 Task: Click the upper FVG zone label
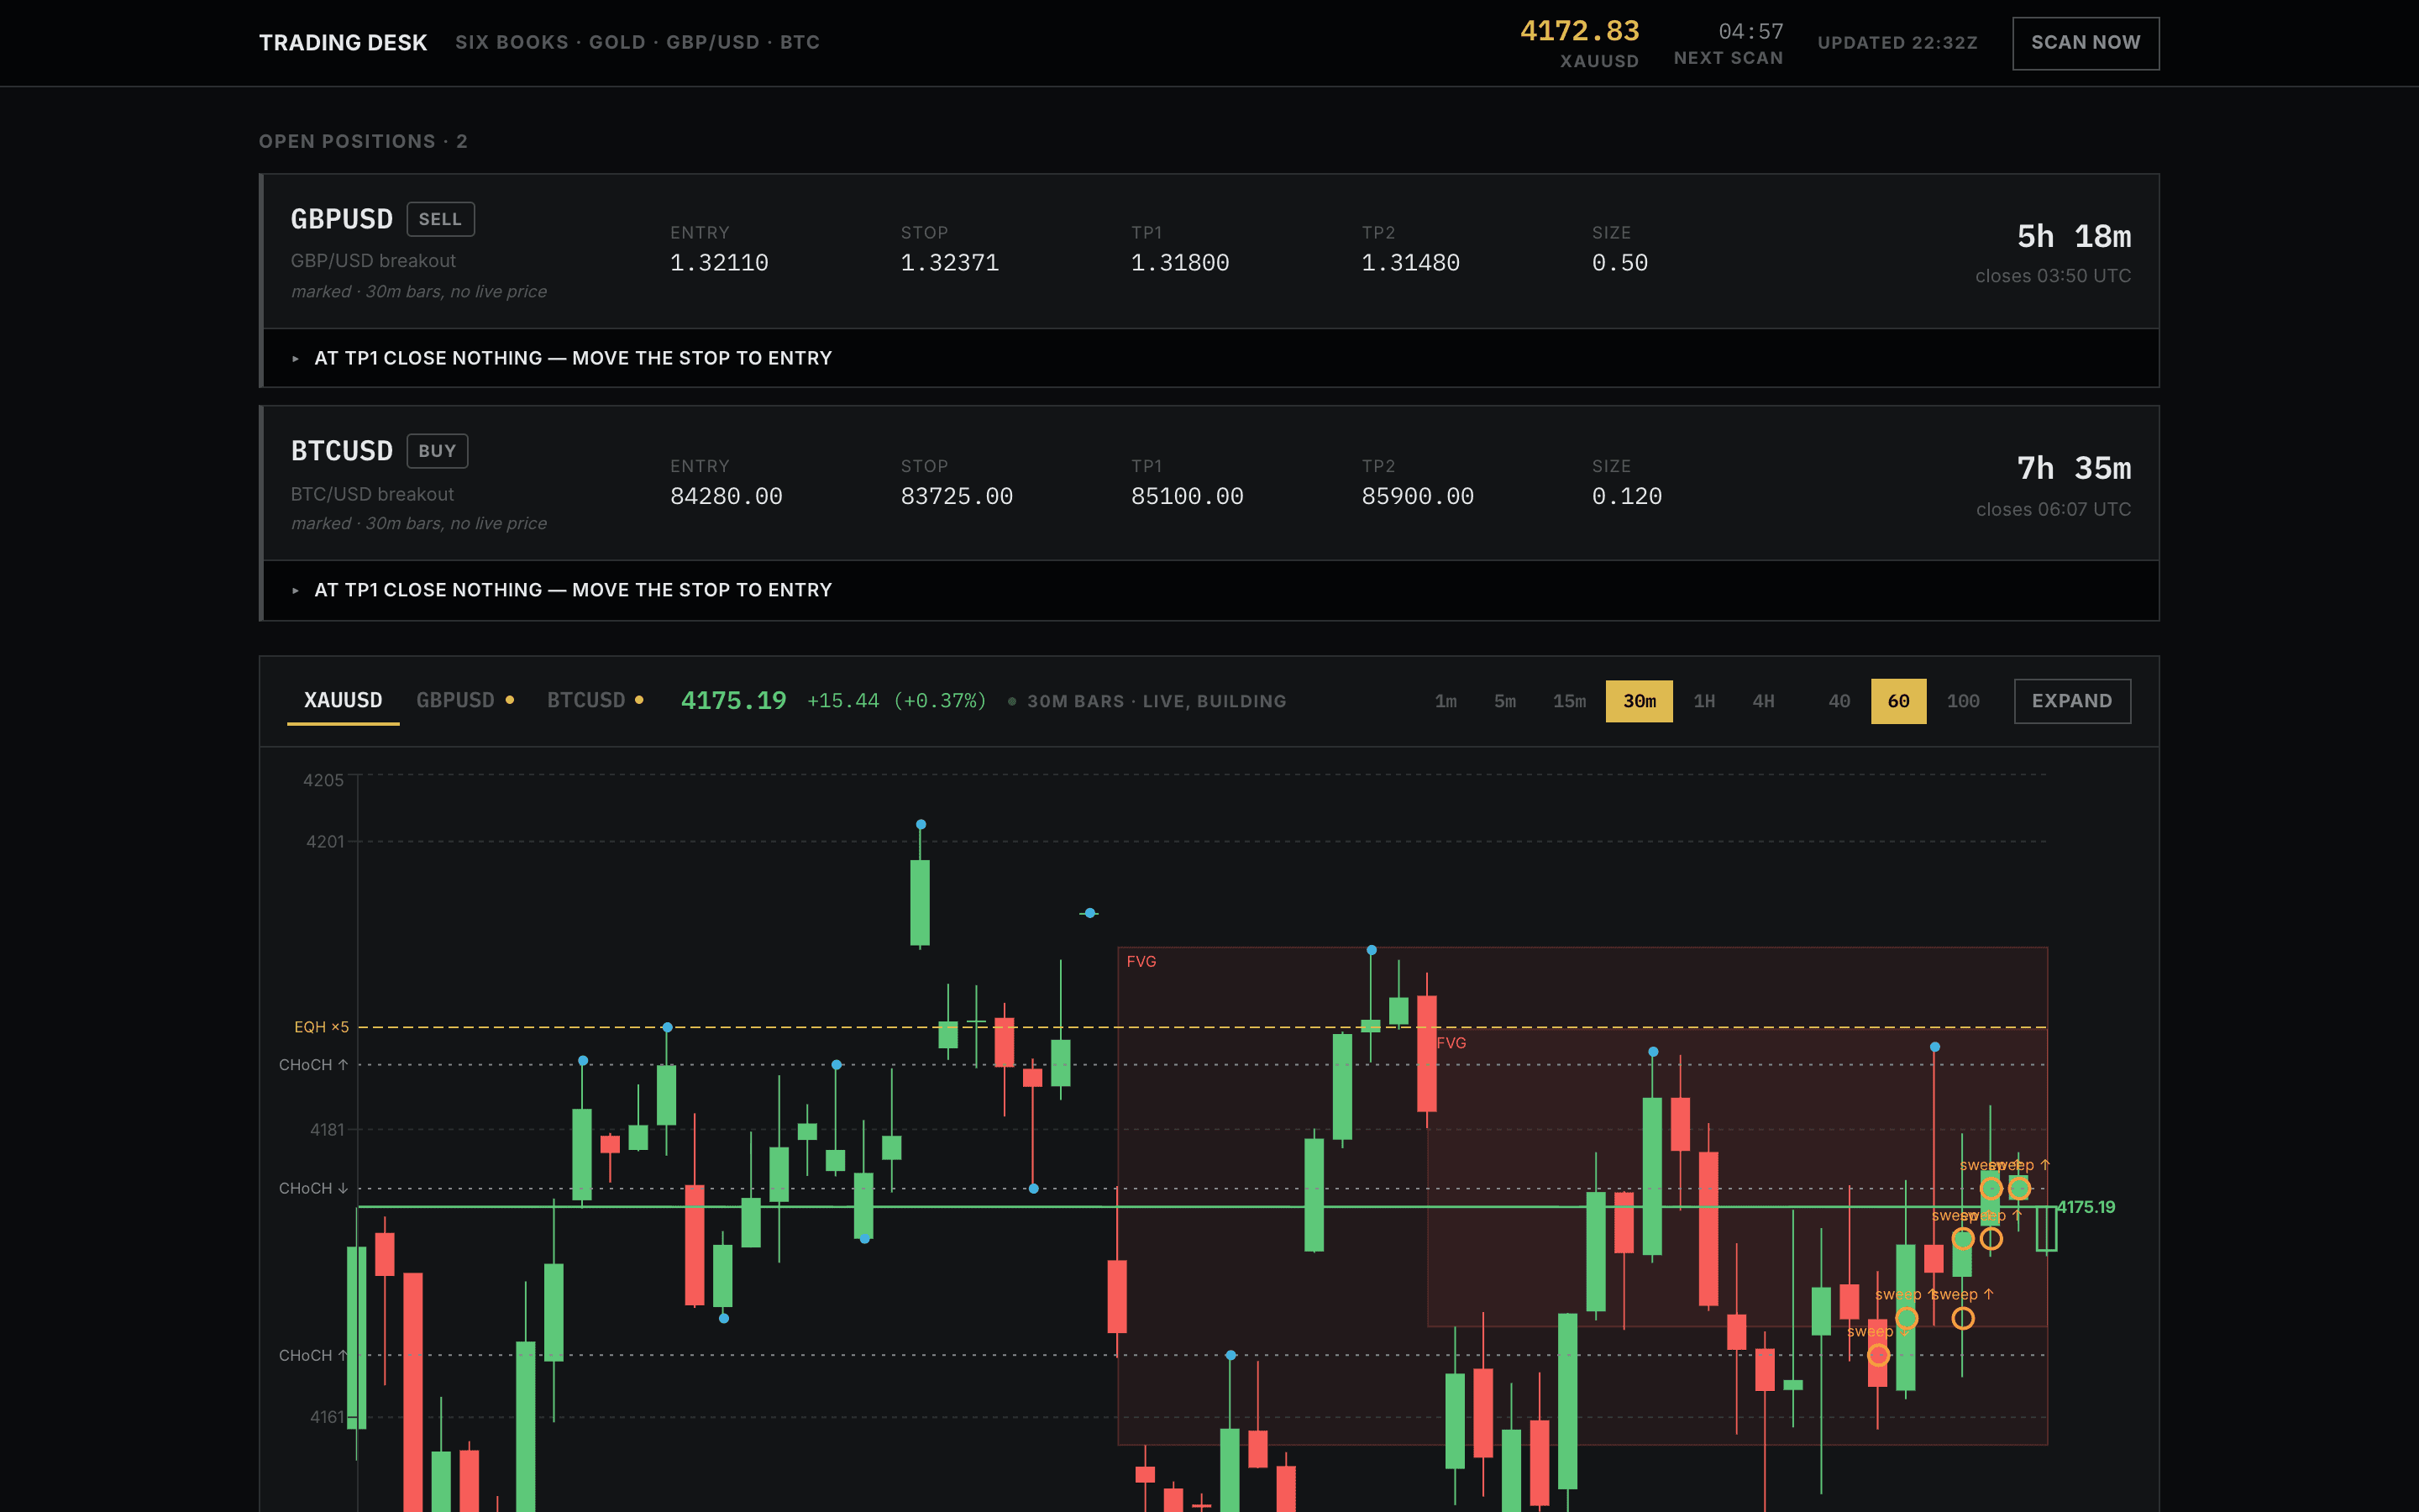click(x=1141, y=961)
